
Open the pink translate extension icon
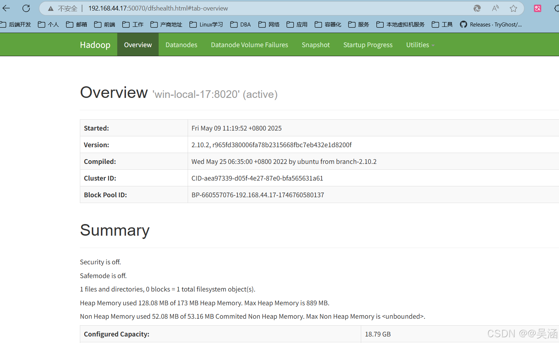tap(538, 8)
